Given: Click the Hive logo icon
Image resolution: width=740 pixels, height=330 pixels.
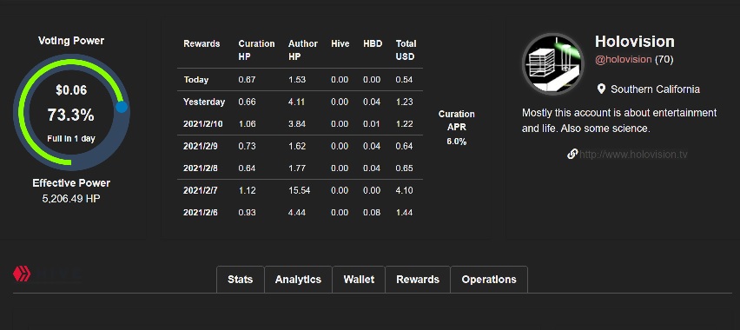Looking at the screenshot, I should (x=22, y=274).
